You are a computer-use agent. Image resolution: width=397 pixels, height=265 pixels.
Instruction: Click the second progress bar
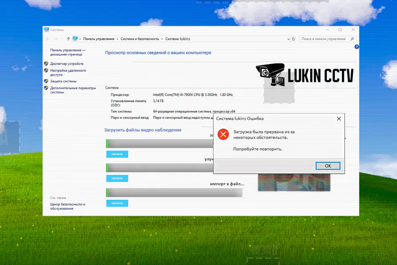[x=160, y=168]
